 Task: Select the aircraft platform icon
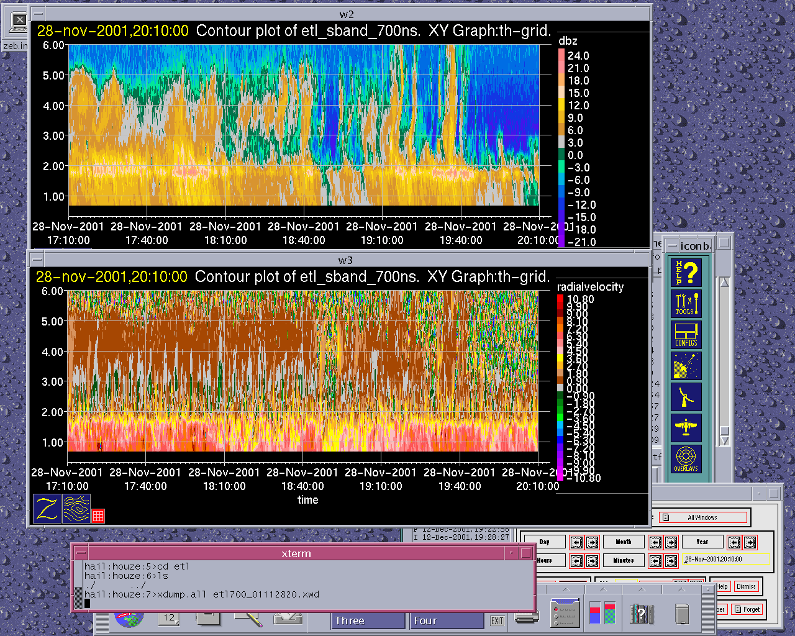pyautogui.click(x=686, y=428)
